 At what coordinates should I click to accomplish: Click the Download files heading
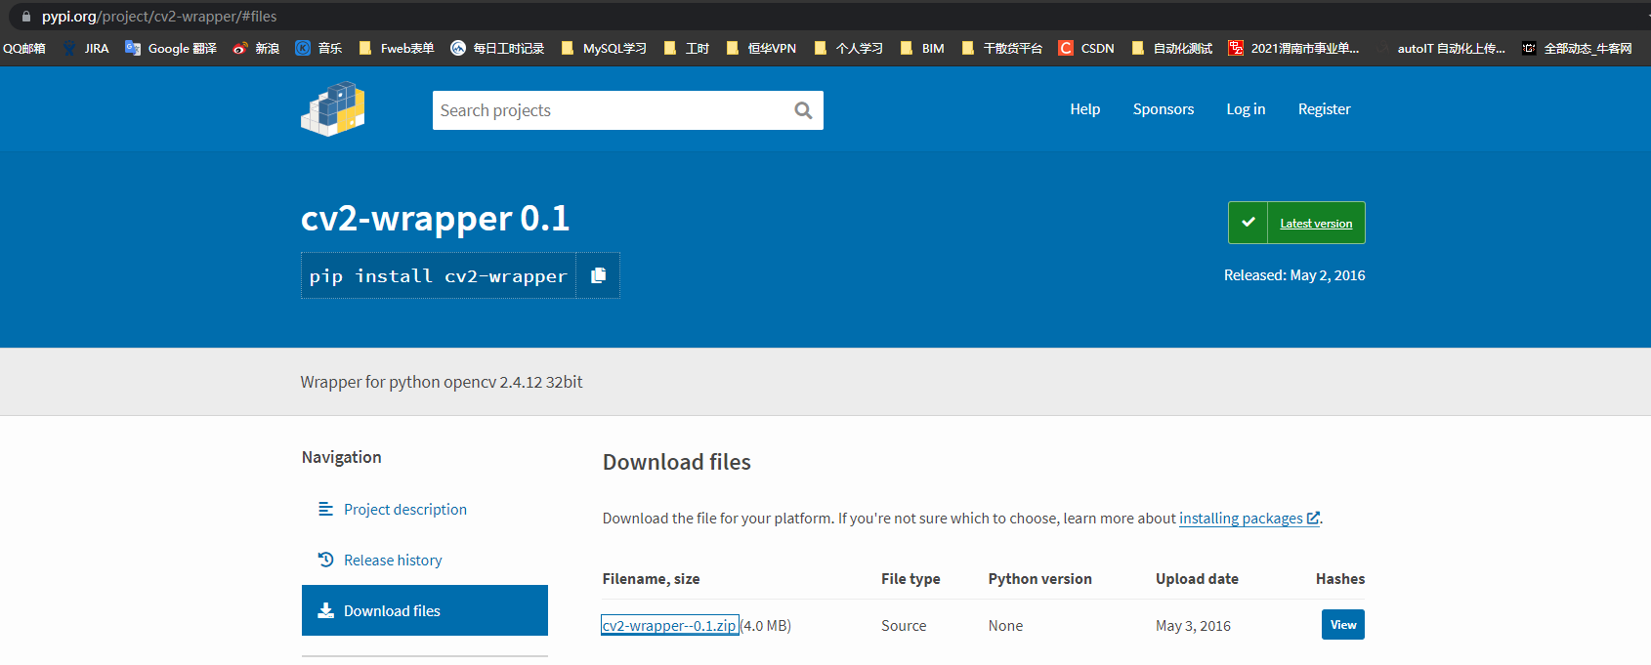pyautogui.click(x=676, y=462)
